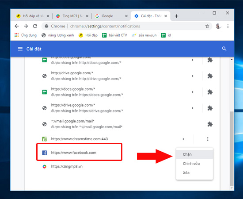Click extension puzzle icon for https://drive.google.com
Image resolution: width=243 pixels, height=199 pixels.
click(x=210, y=108)
